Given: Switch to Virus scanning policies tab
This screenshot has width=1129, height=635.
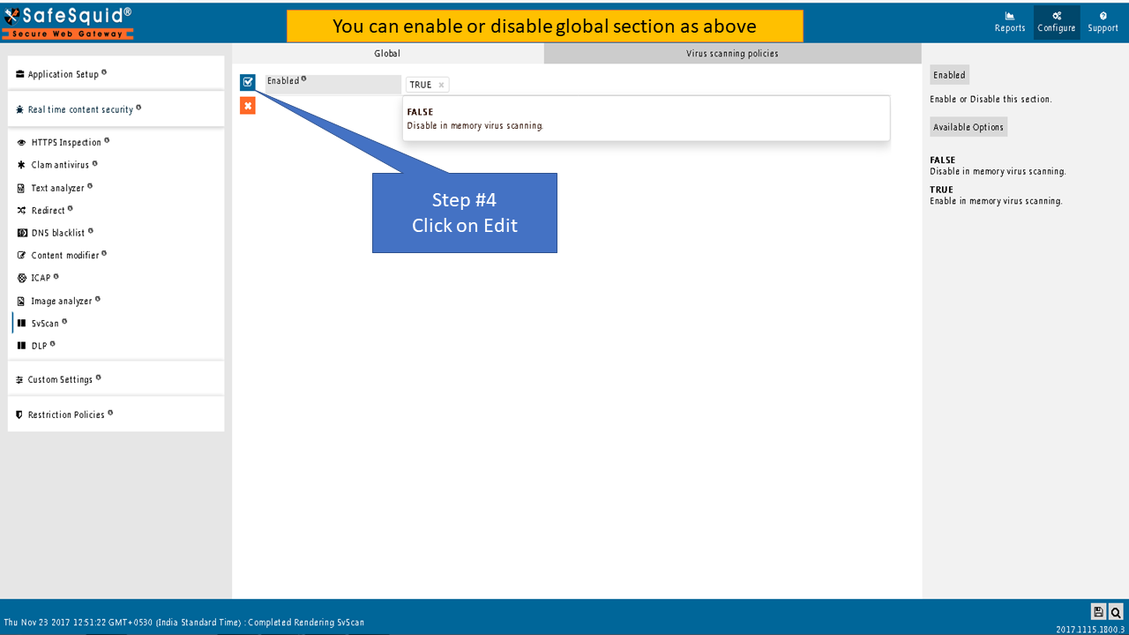Looking at the screenshot, I should (732, 54).
